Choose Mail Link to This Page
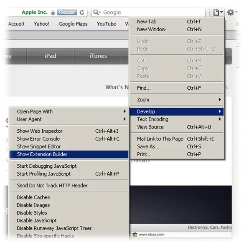 click(176, 139)
